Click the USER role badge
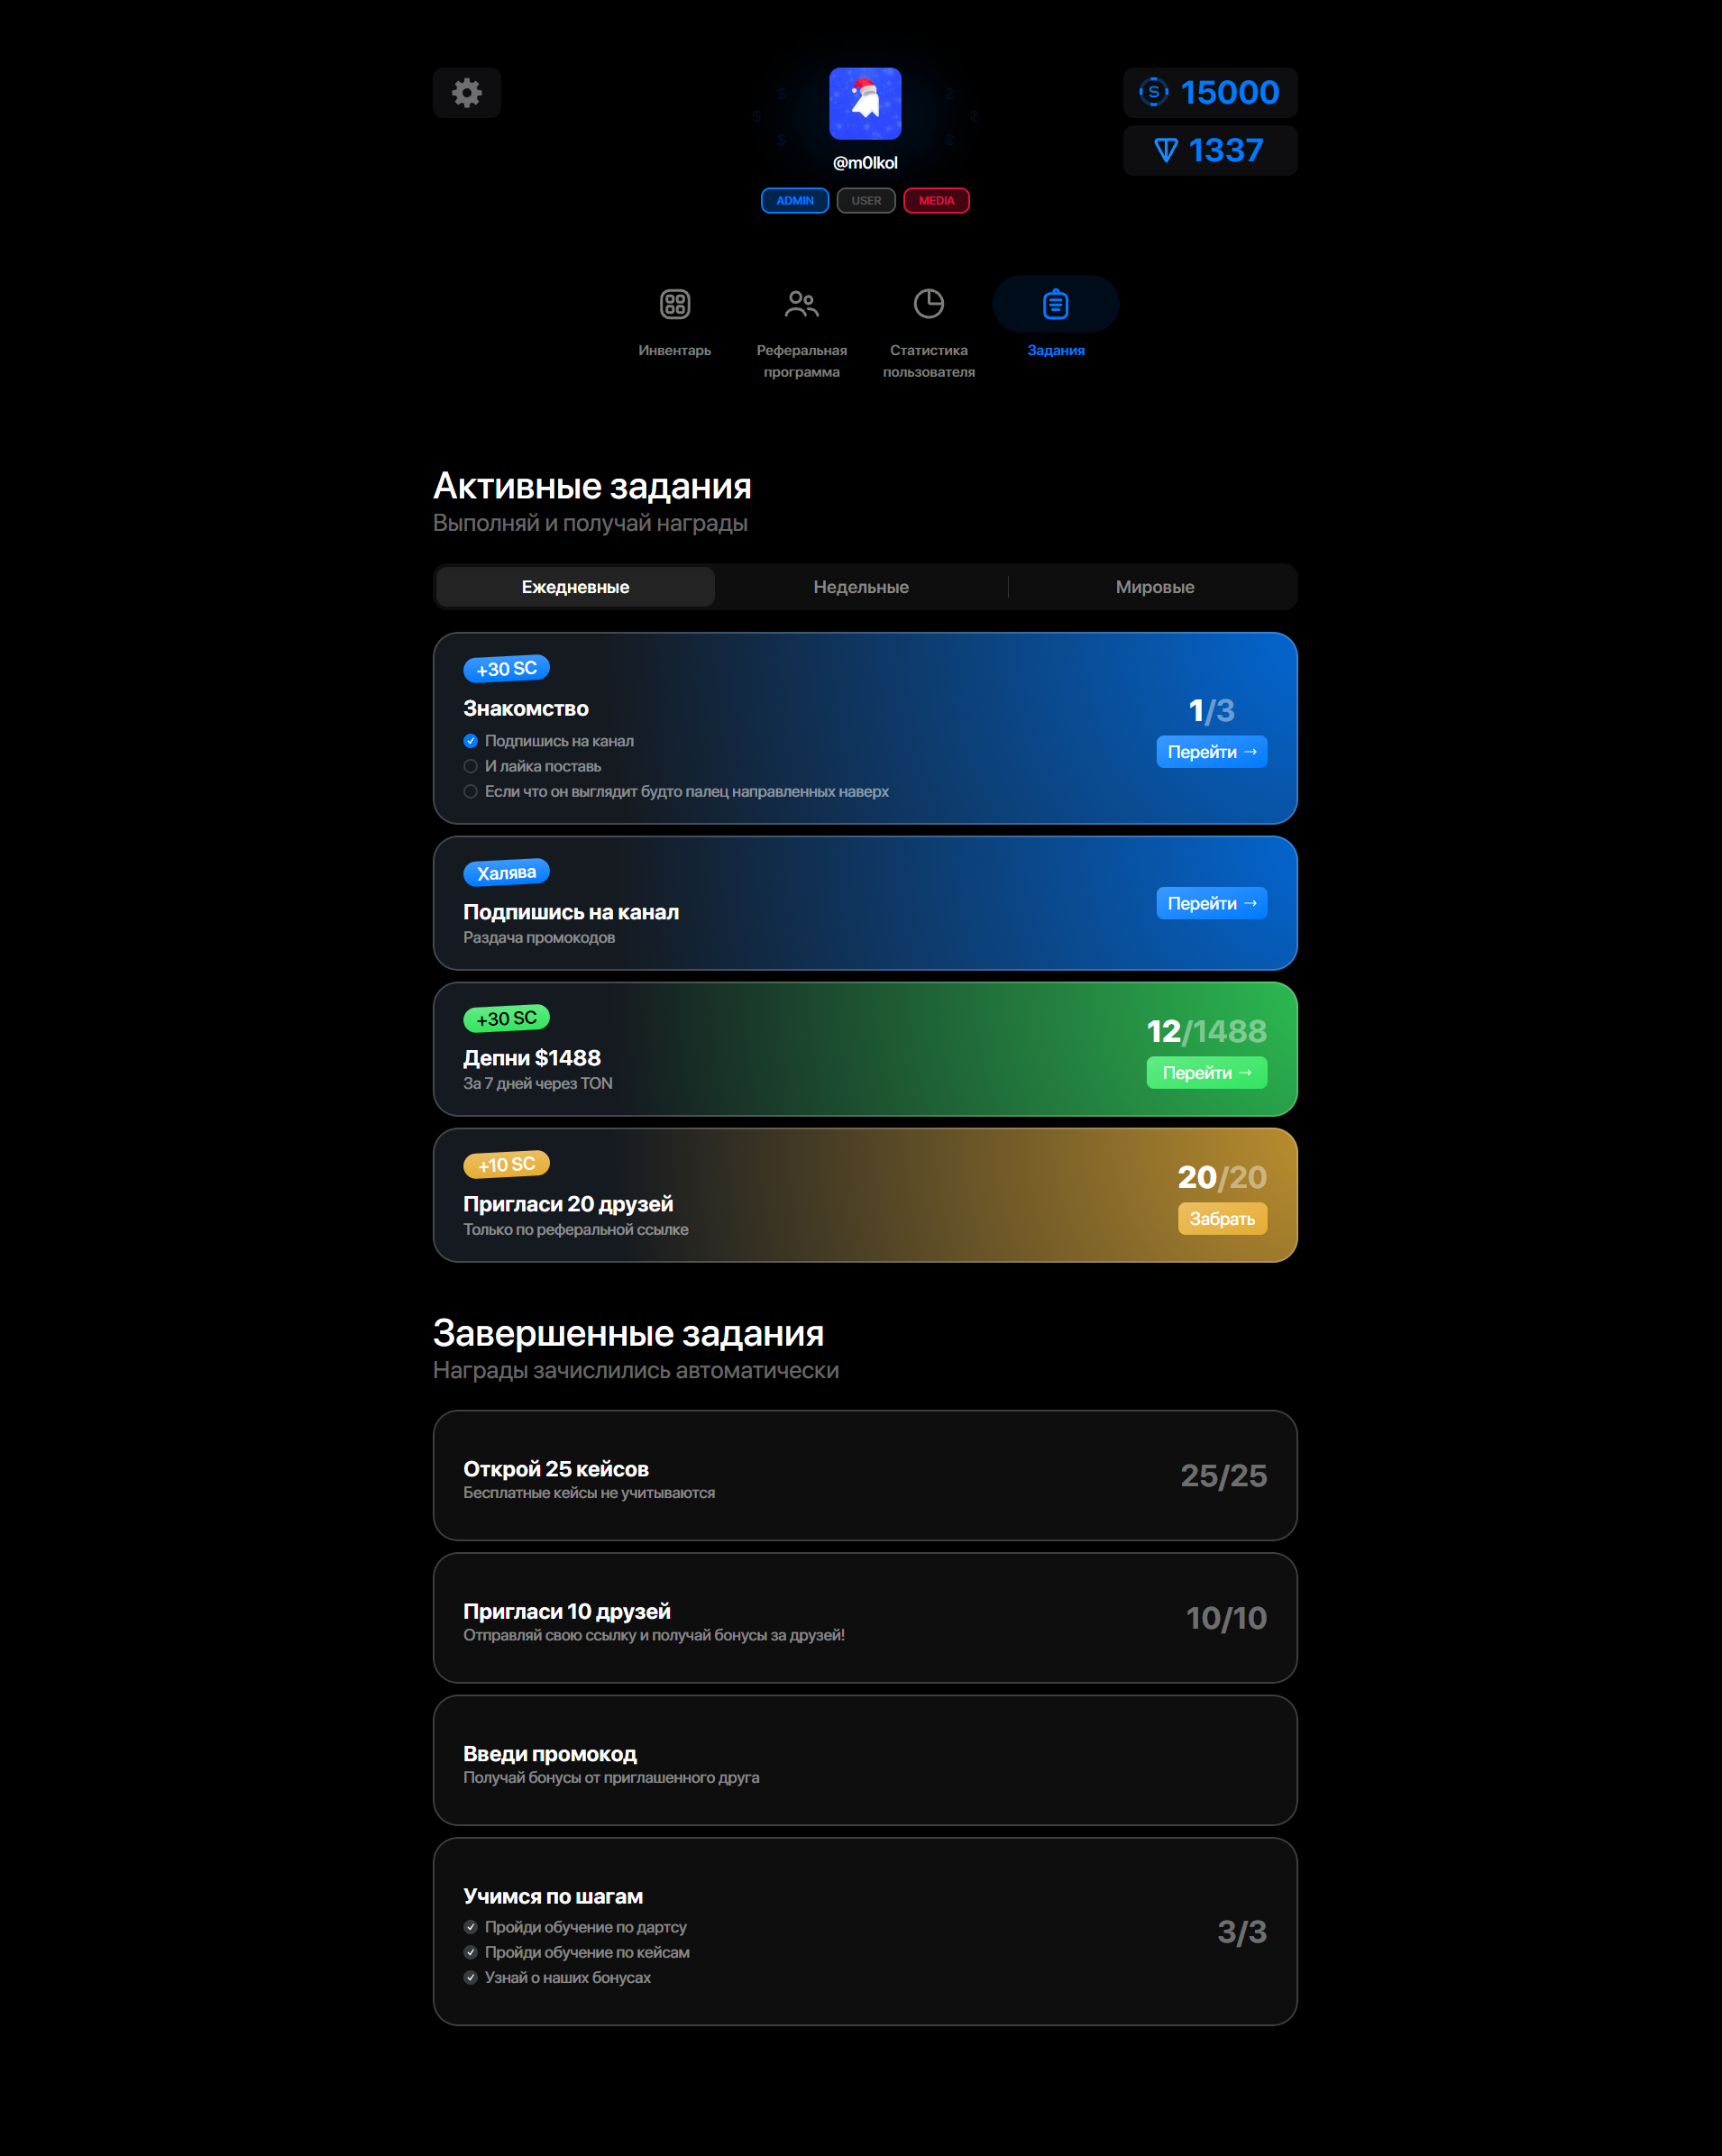 coord(866,201)
